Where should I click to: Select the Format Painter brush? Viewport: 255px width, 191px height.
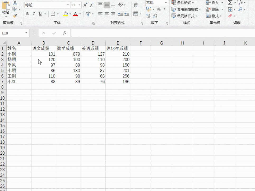pyautogui.click(x=15, y=16)
